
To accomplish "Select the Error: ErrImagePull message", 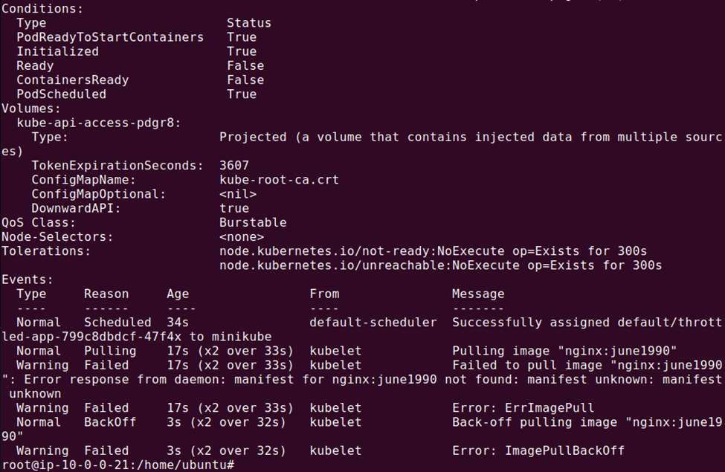I will [523, 408].
